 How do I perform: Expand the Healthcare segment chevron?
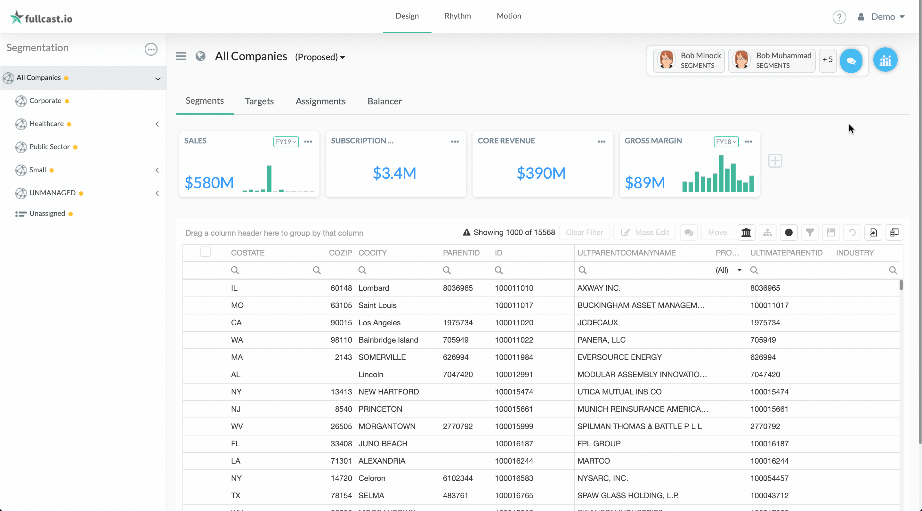coord(157,124)
